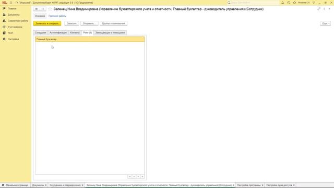
Task: Add this employee card to favorites (star)
Action: point(50,9)
